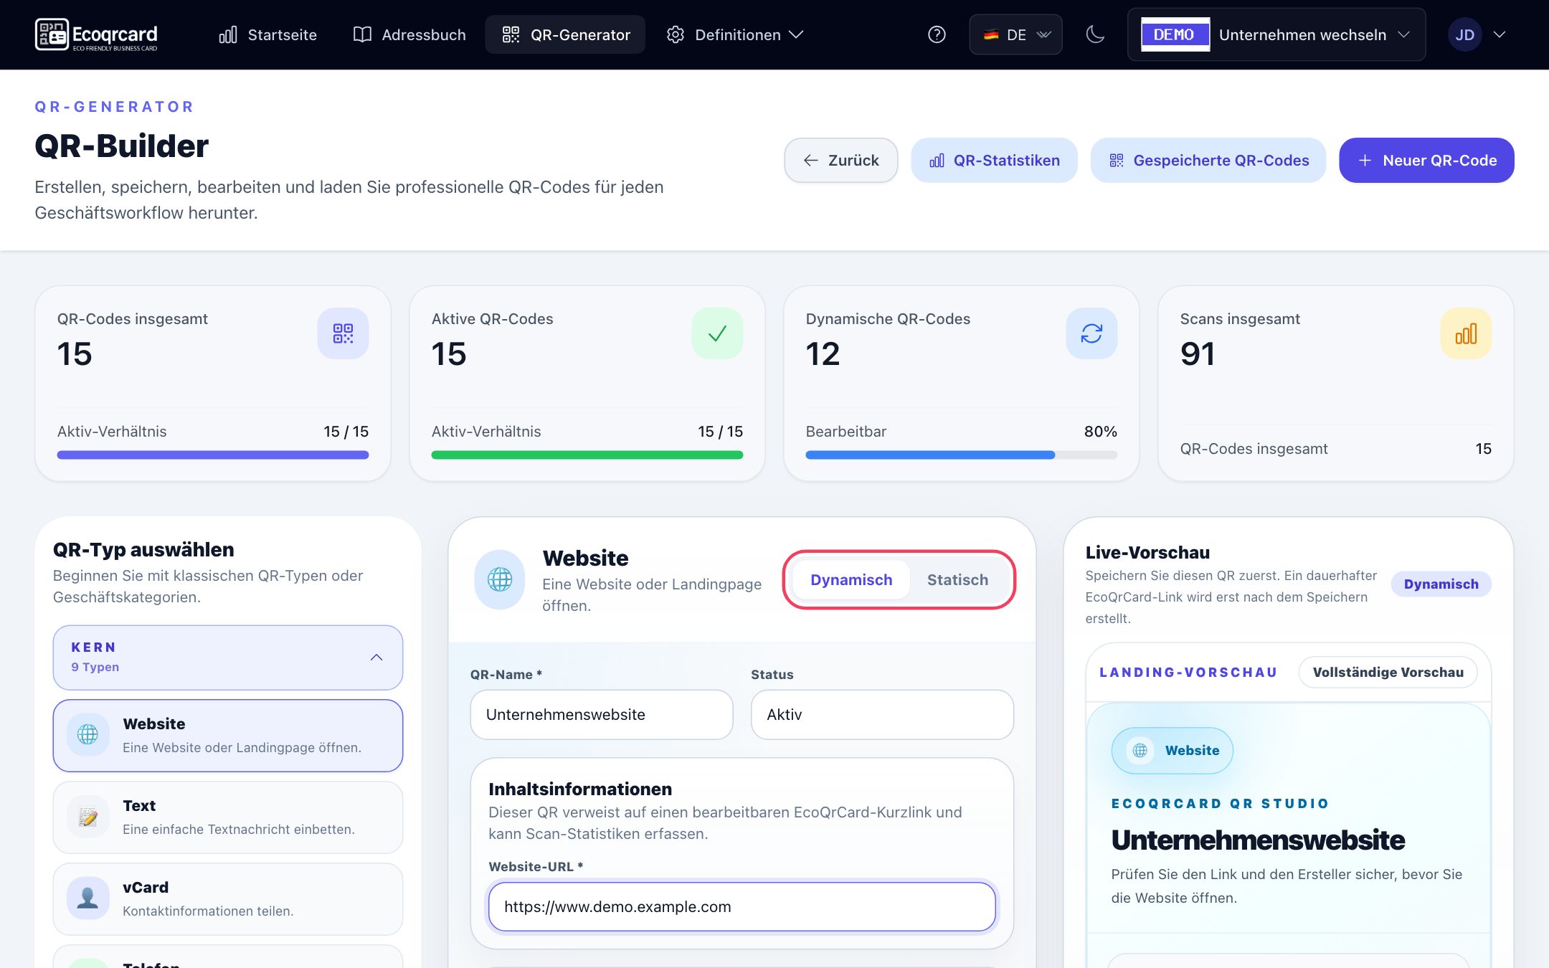
Task: Click the Ecoqrcard logo
Action: pyautogui.click(x=96, y=34)
